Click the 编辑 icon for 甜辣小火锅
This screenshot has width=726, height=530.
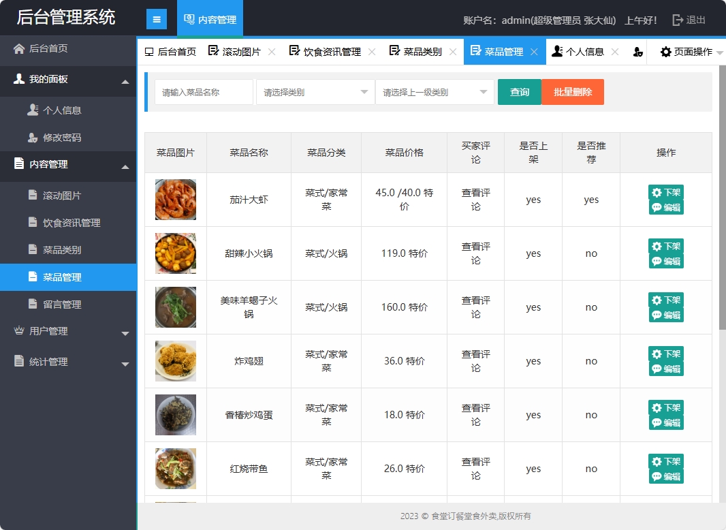pyautogui.click(x=655, y=261)
